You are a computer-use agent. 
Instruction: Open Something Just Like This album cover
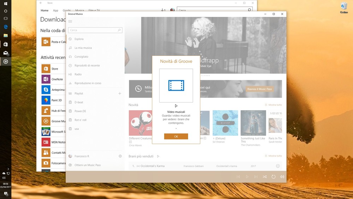253,123
